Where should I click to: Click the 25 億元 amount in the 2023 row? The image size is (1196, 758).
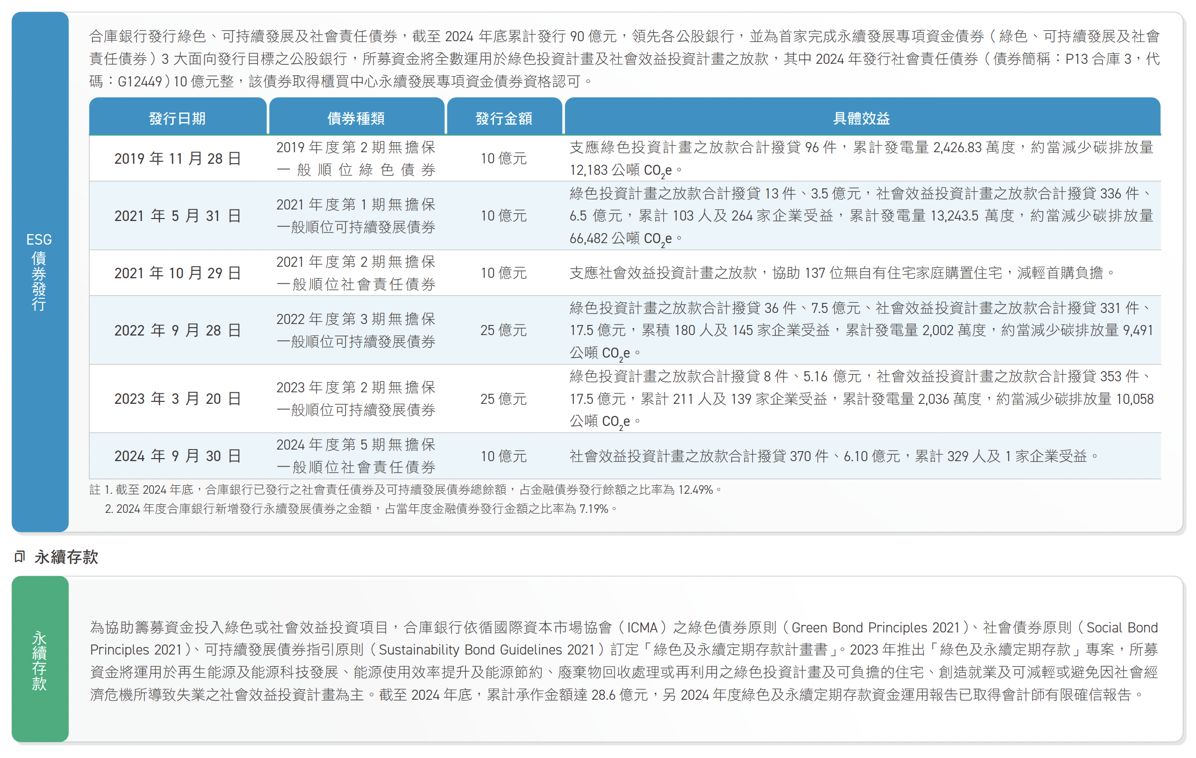pyautogui.click(x=504, y=399)
